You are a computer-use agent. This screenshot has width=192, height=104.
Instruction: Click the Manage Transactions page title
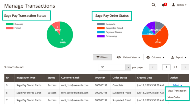(x=30, y=6)
